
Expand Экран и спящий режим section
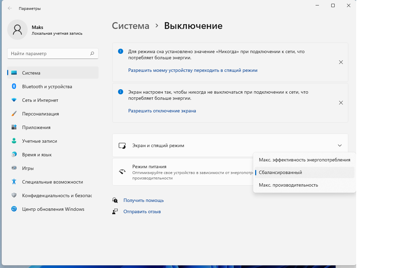pyautogui.click(x=339, y=145)
